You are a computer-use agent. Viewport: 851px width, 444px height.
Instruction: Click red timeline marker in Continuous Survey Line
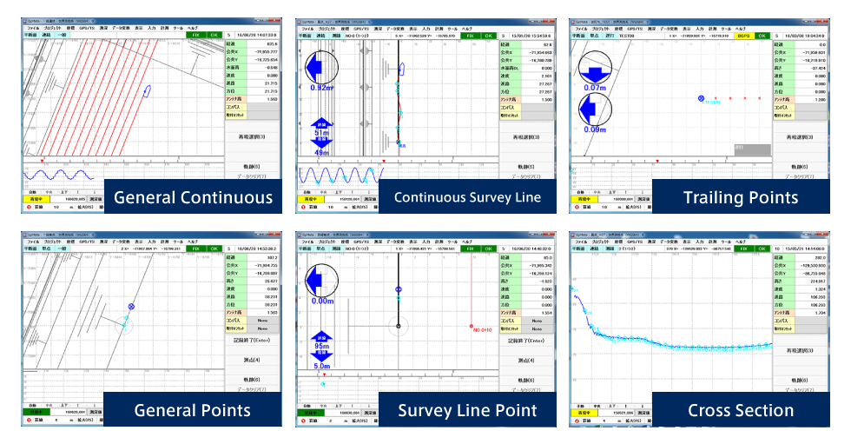[x=384, y=162]
